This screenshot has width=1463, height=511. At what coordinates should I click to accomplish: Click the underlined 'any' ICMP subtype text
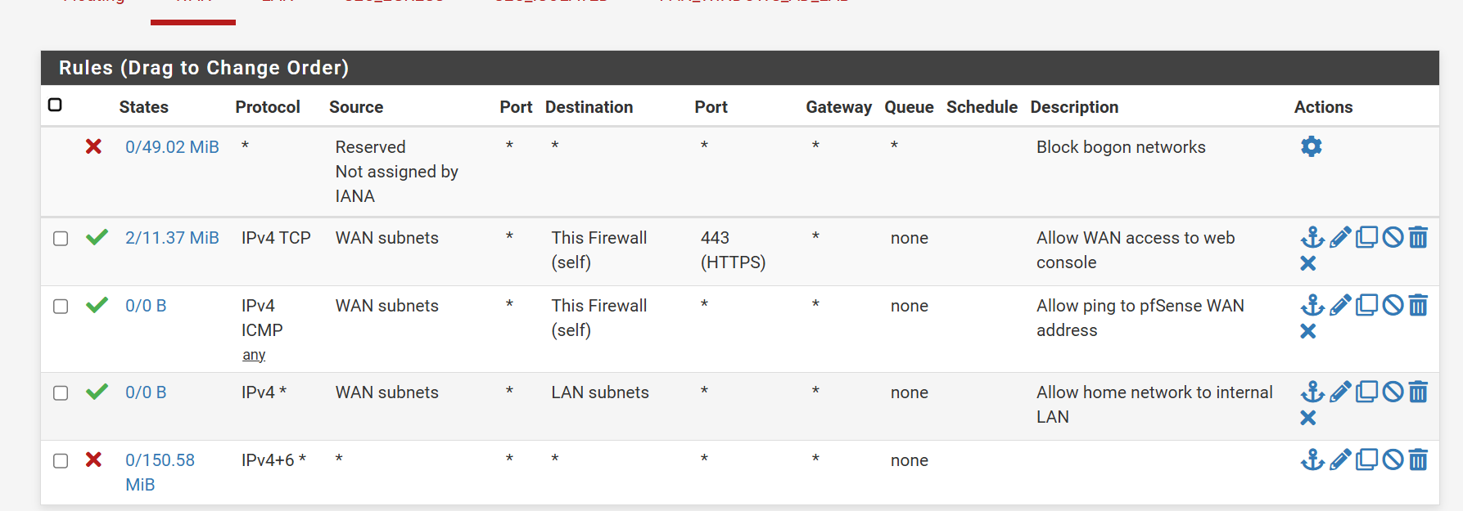[x=254, y=355]
